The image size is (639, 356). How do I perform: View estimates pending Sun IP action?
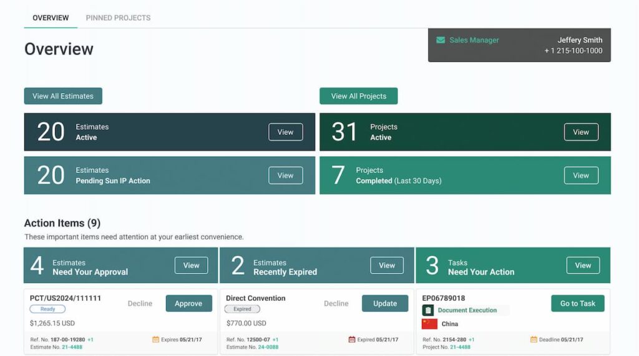[285, 176]
